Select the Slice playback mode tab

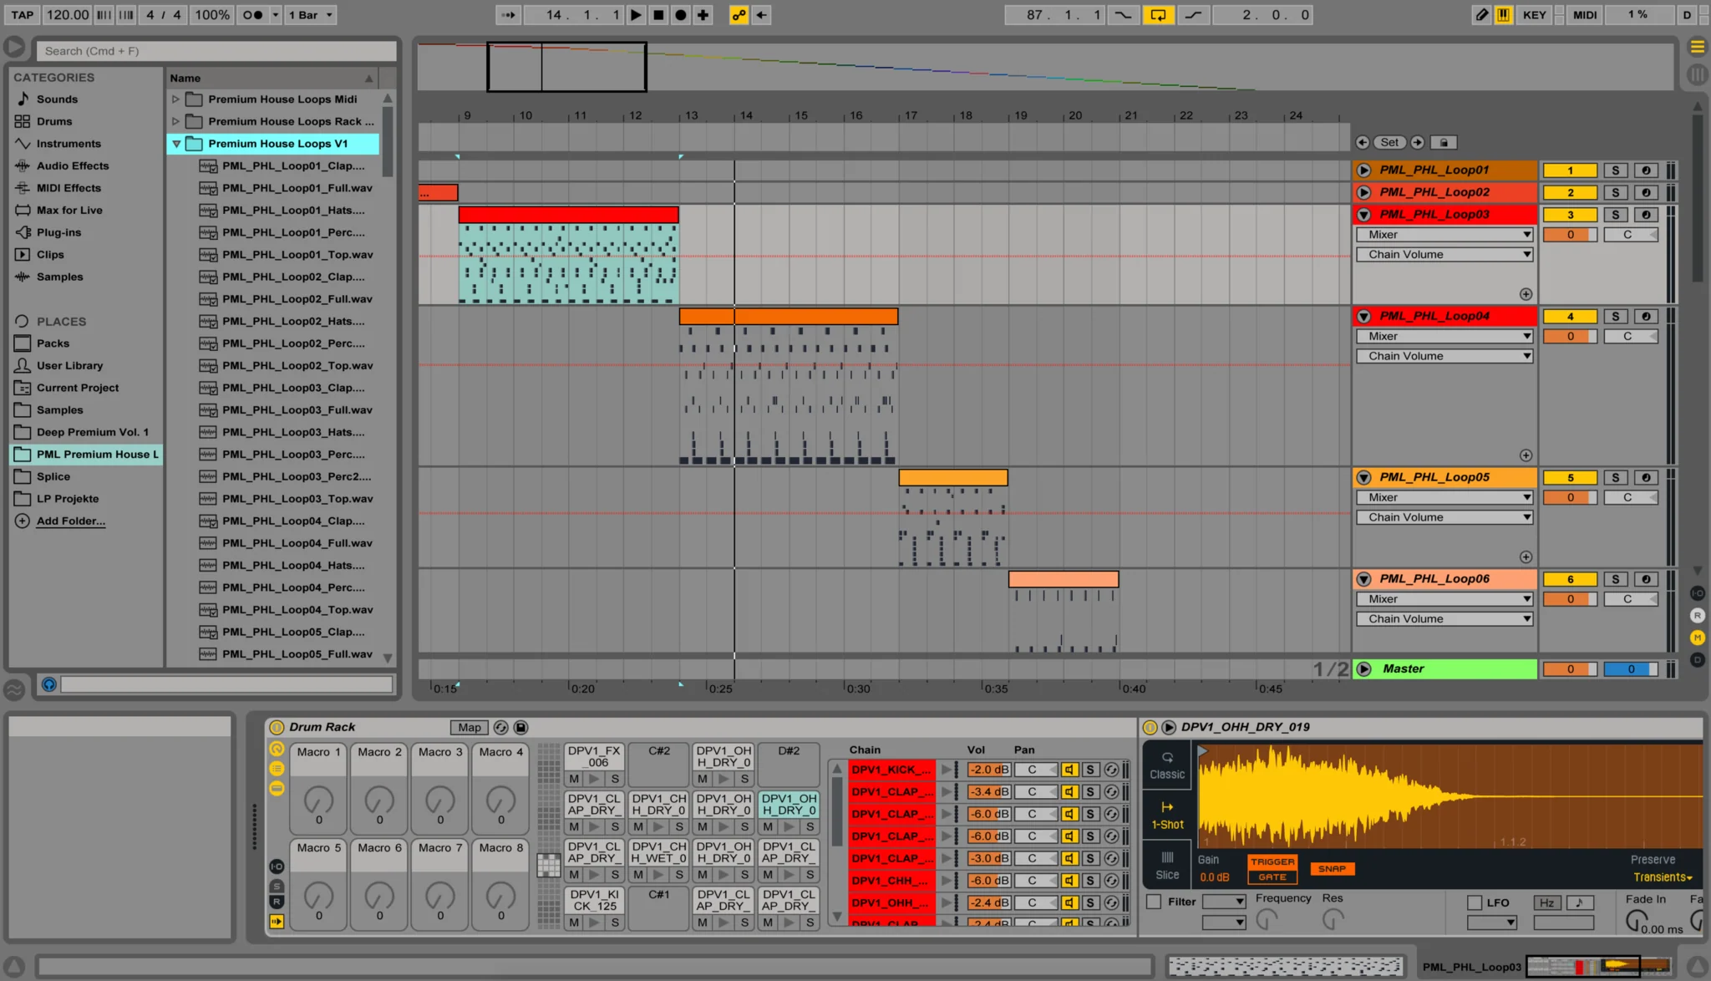tap(1167, 866)
